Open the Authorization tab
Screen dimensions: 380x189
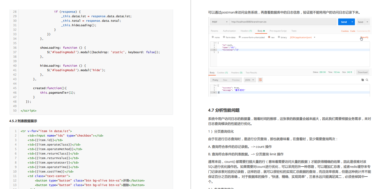(x=229, y=31)
